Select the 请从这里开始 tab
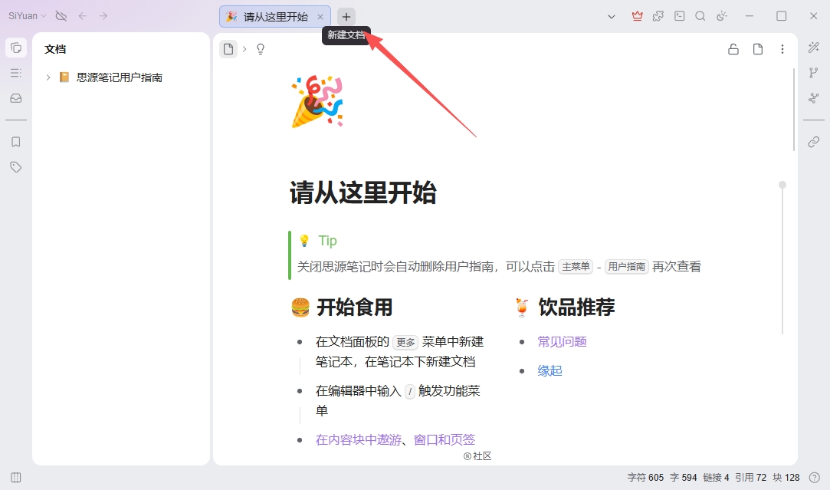Image resolution: width=830 pixels, height=490 pixels. point(275,17)
